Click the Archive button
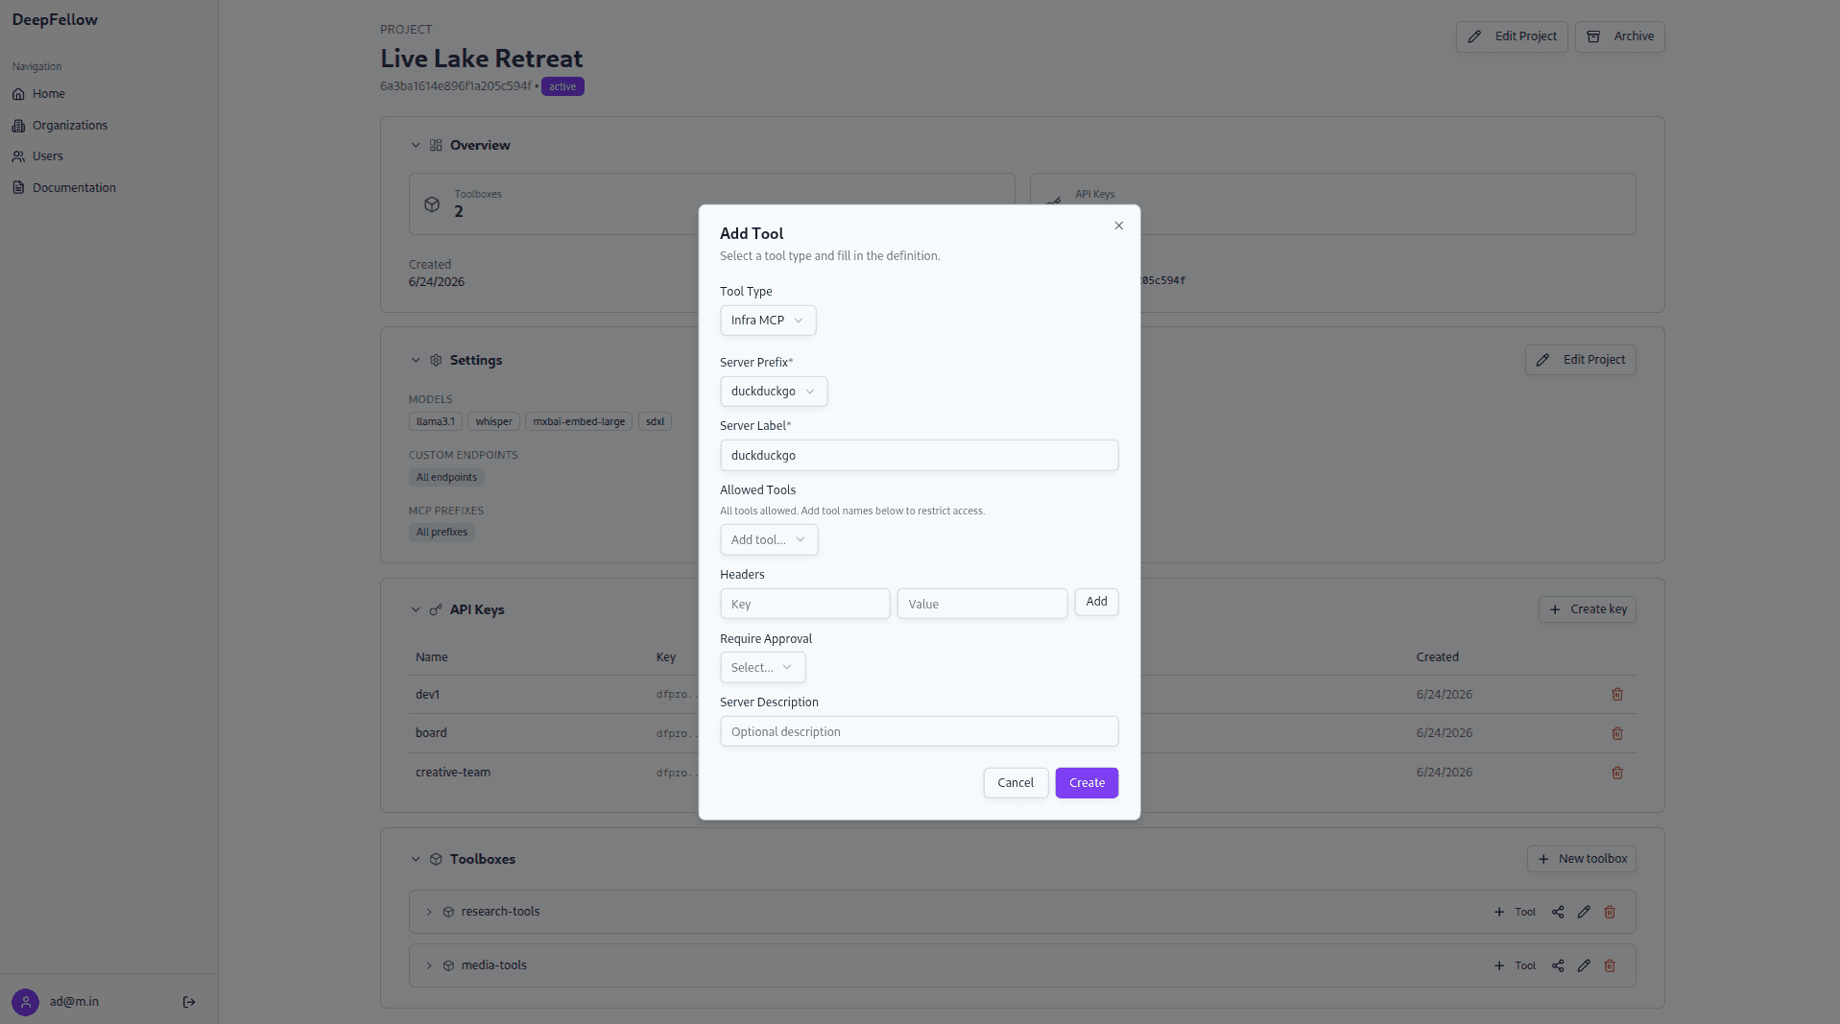1840x1024 pixels. (1620, 36)
